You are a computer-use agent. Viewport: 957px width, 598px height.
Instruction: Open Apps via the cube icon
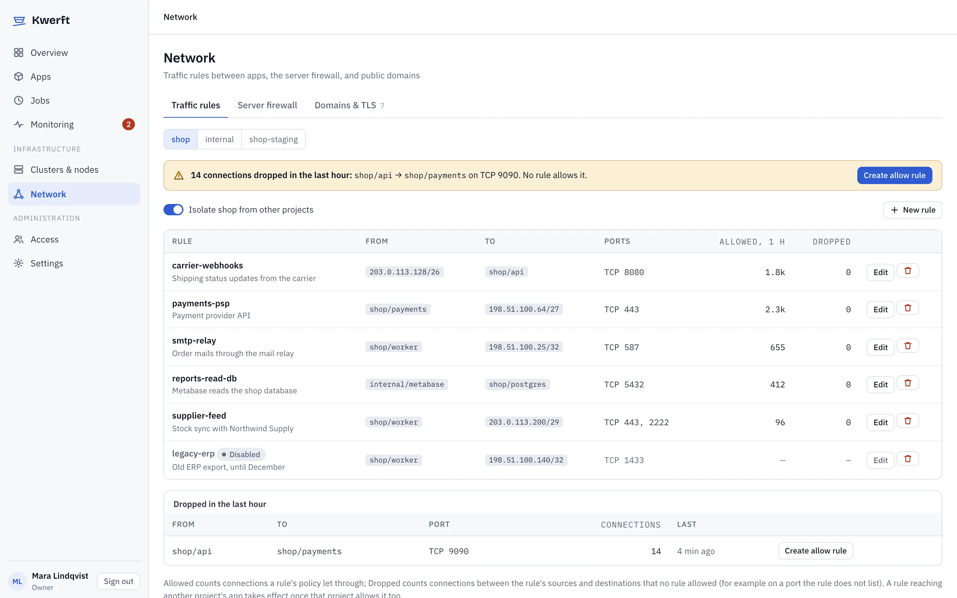tap(19, 76)
